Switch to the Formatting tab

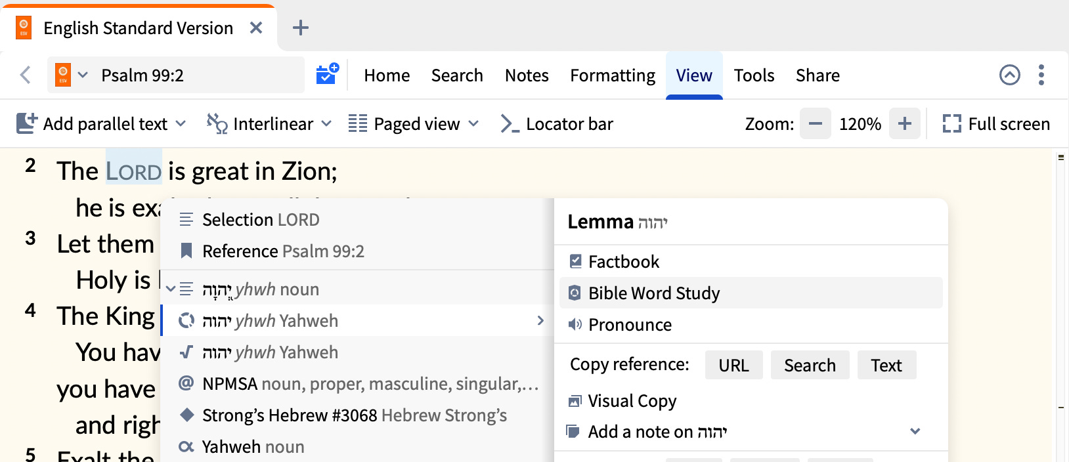click(613, 75)
